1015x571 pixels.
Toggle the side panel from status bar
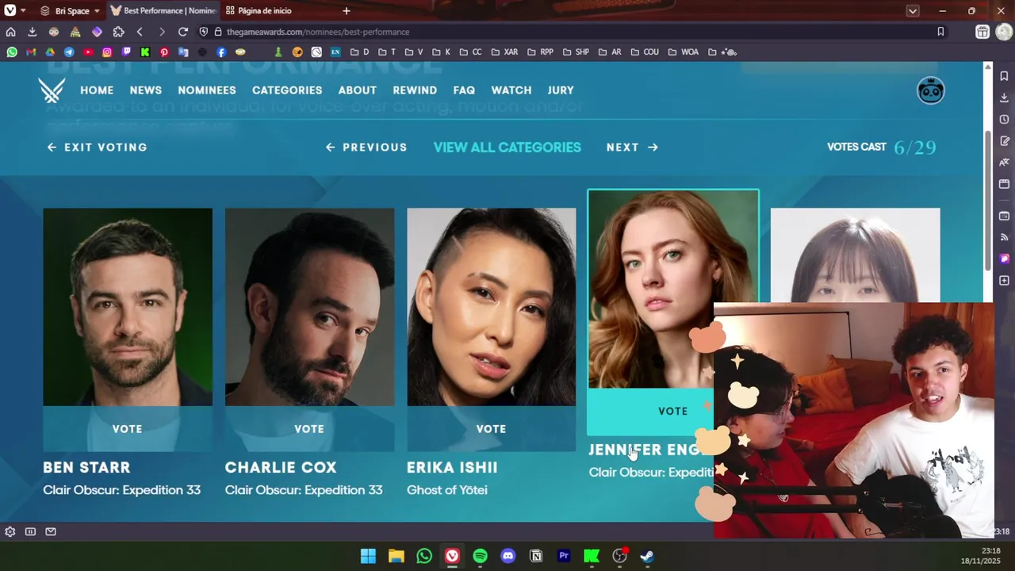tap(30, 532)
